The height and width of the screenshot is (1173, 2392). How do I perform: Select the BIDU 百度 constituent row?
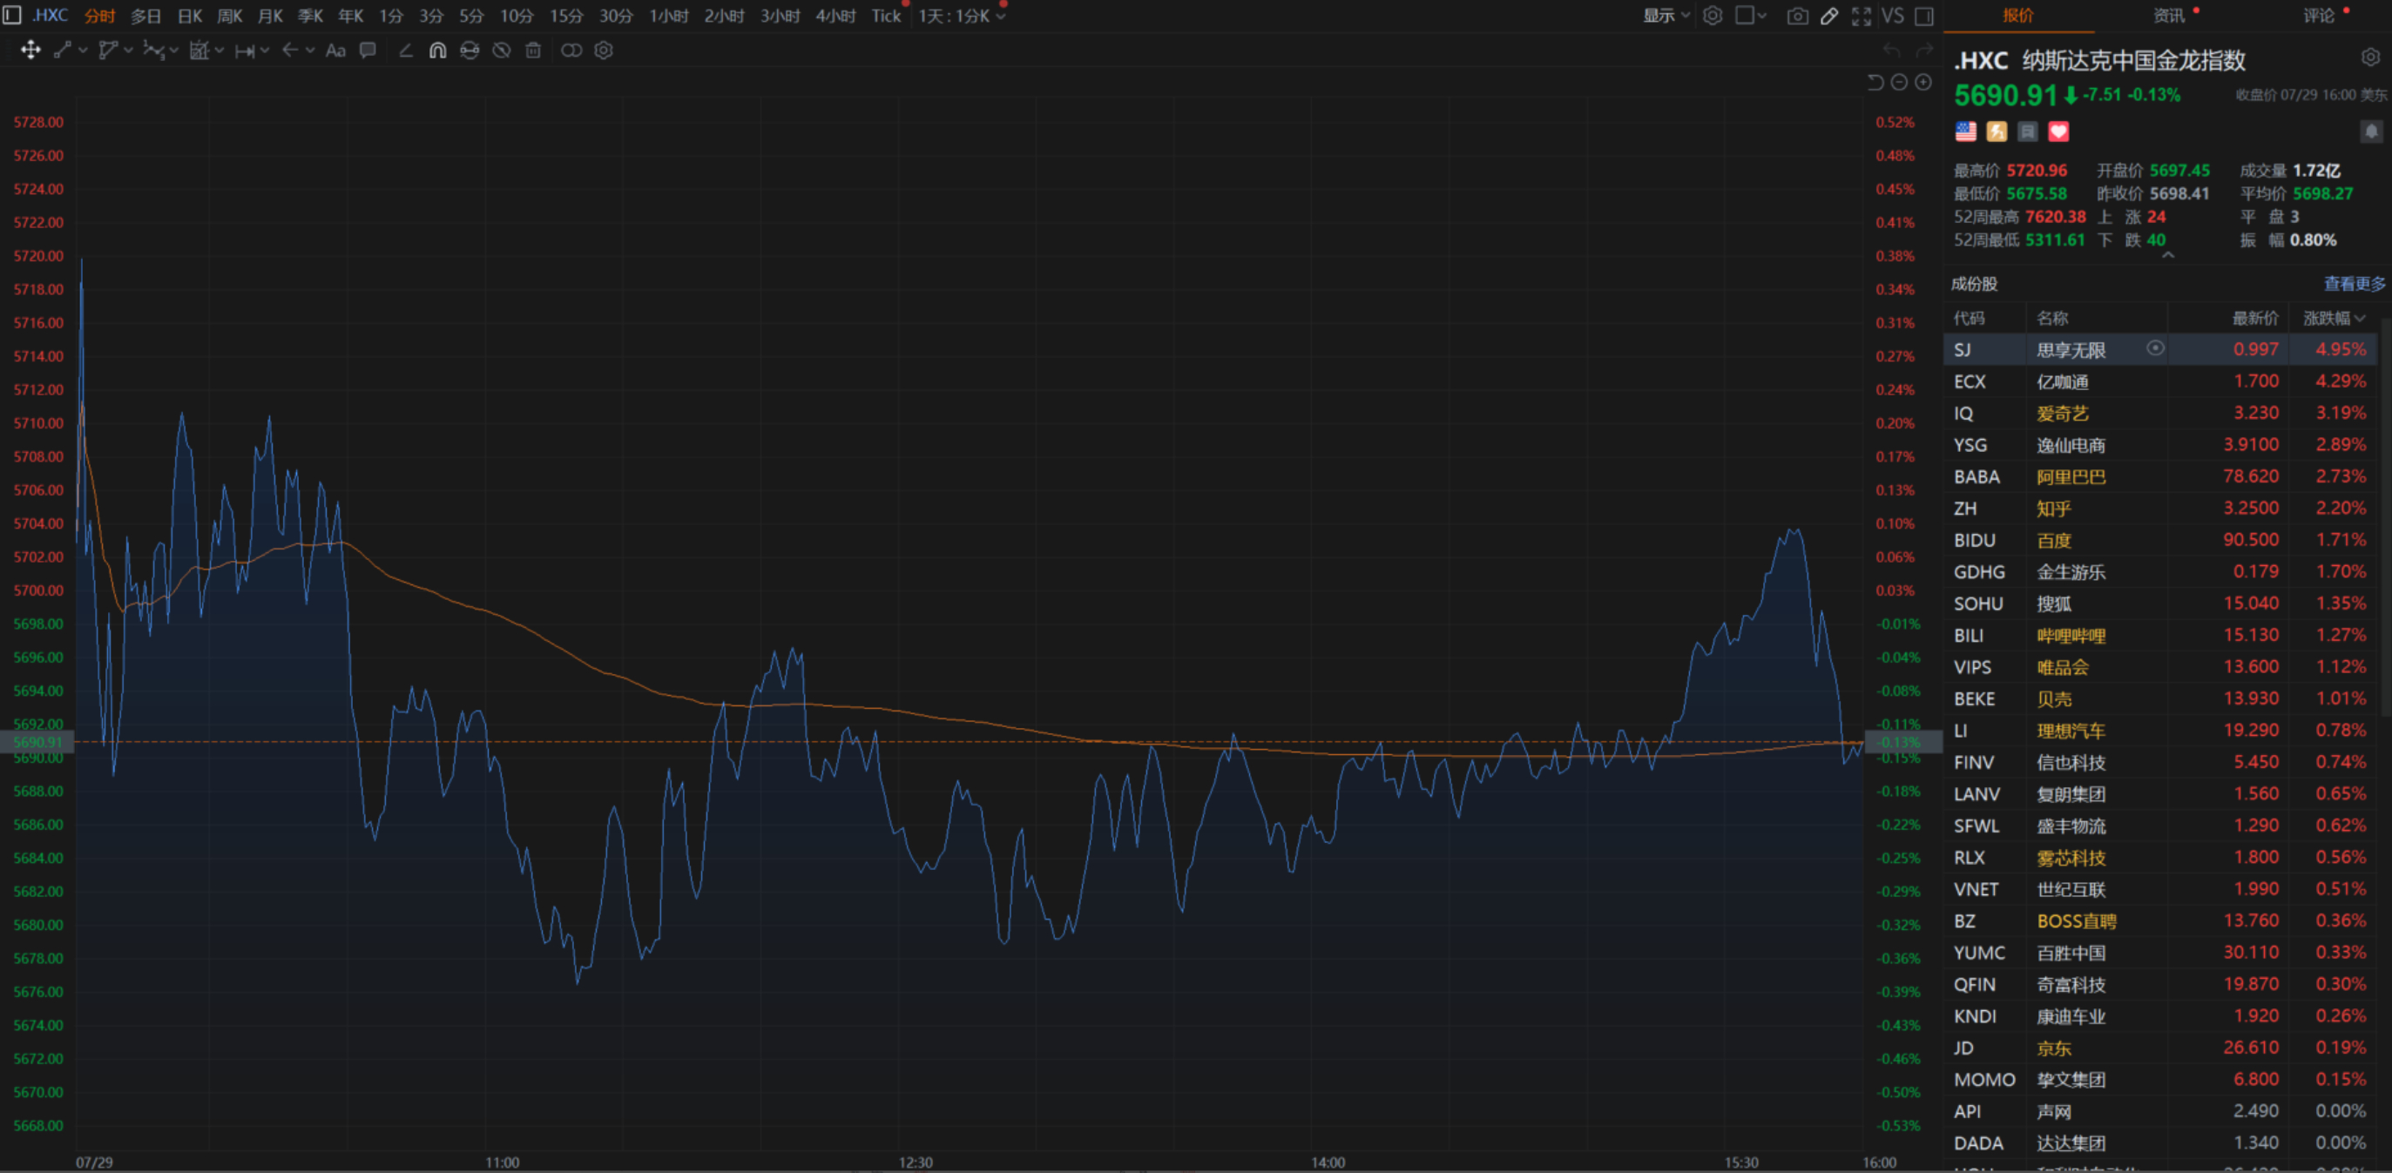point(2160,540)
